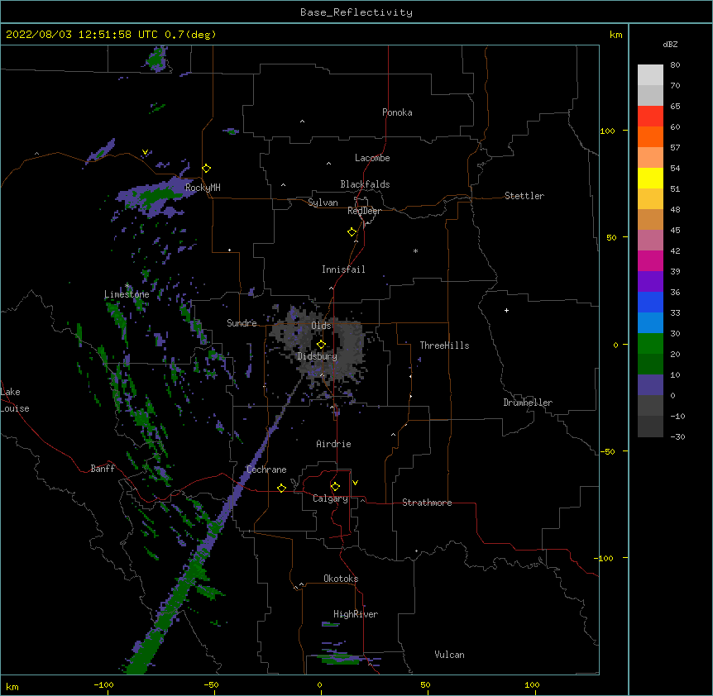Select the Blackfalds label on the map
The height and width of the screenshot is (696, 713).
click(x=365, y=184)
